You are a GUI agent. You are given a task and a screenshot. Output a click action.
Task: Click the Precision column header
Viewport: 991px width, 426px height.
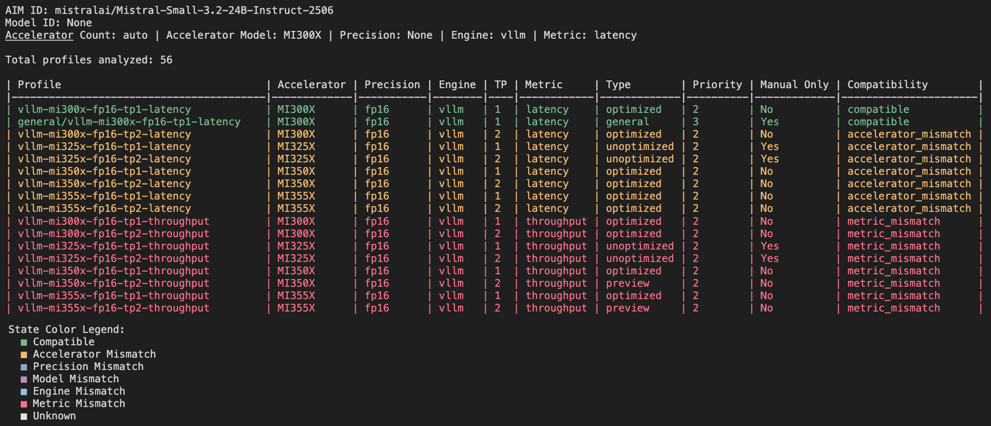392,85
